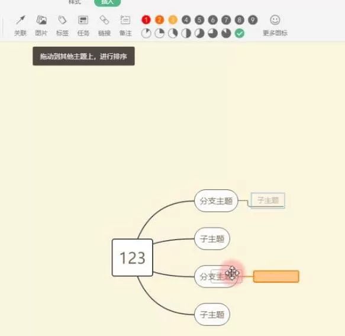The height and width of the screenshot is (336, 345).
Task: Set progress to one-eighth pie icon
Action: pyautogui.click(x=146, y=34)
